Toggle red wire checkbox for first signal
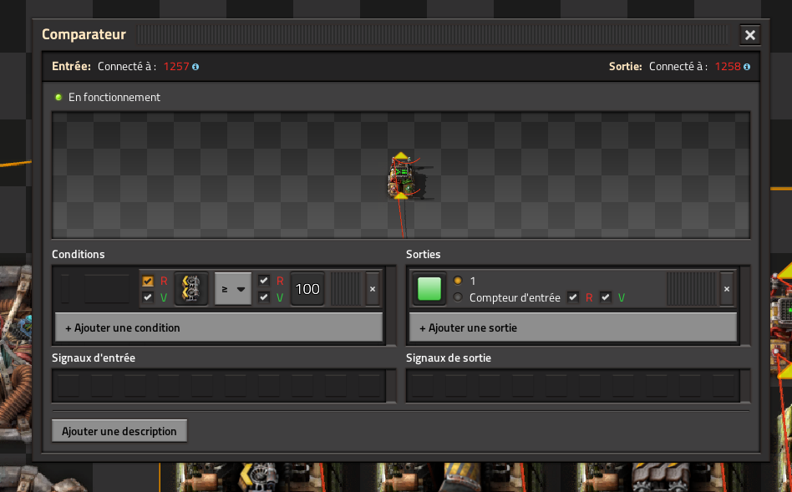Image resolution: width=792 pixels, height=492 pixels. point(148,282)
